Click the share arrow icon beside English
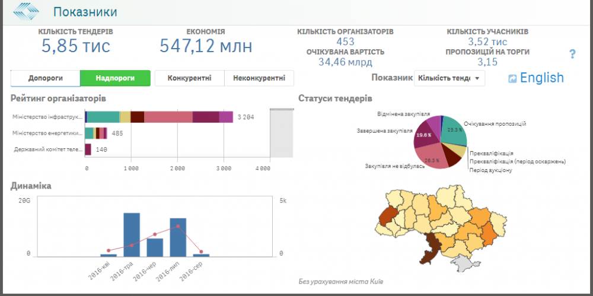The image size is (593, 296). coord(512,78)
